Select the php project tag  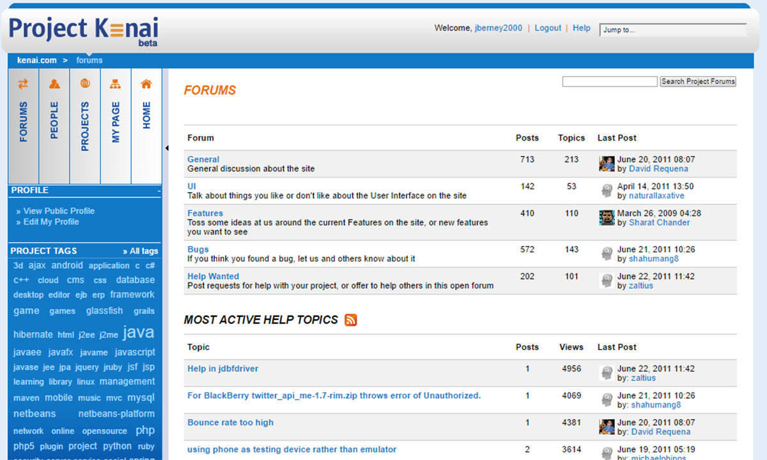(x=145, y=430)
